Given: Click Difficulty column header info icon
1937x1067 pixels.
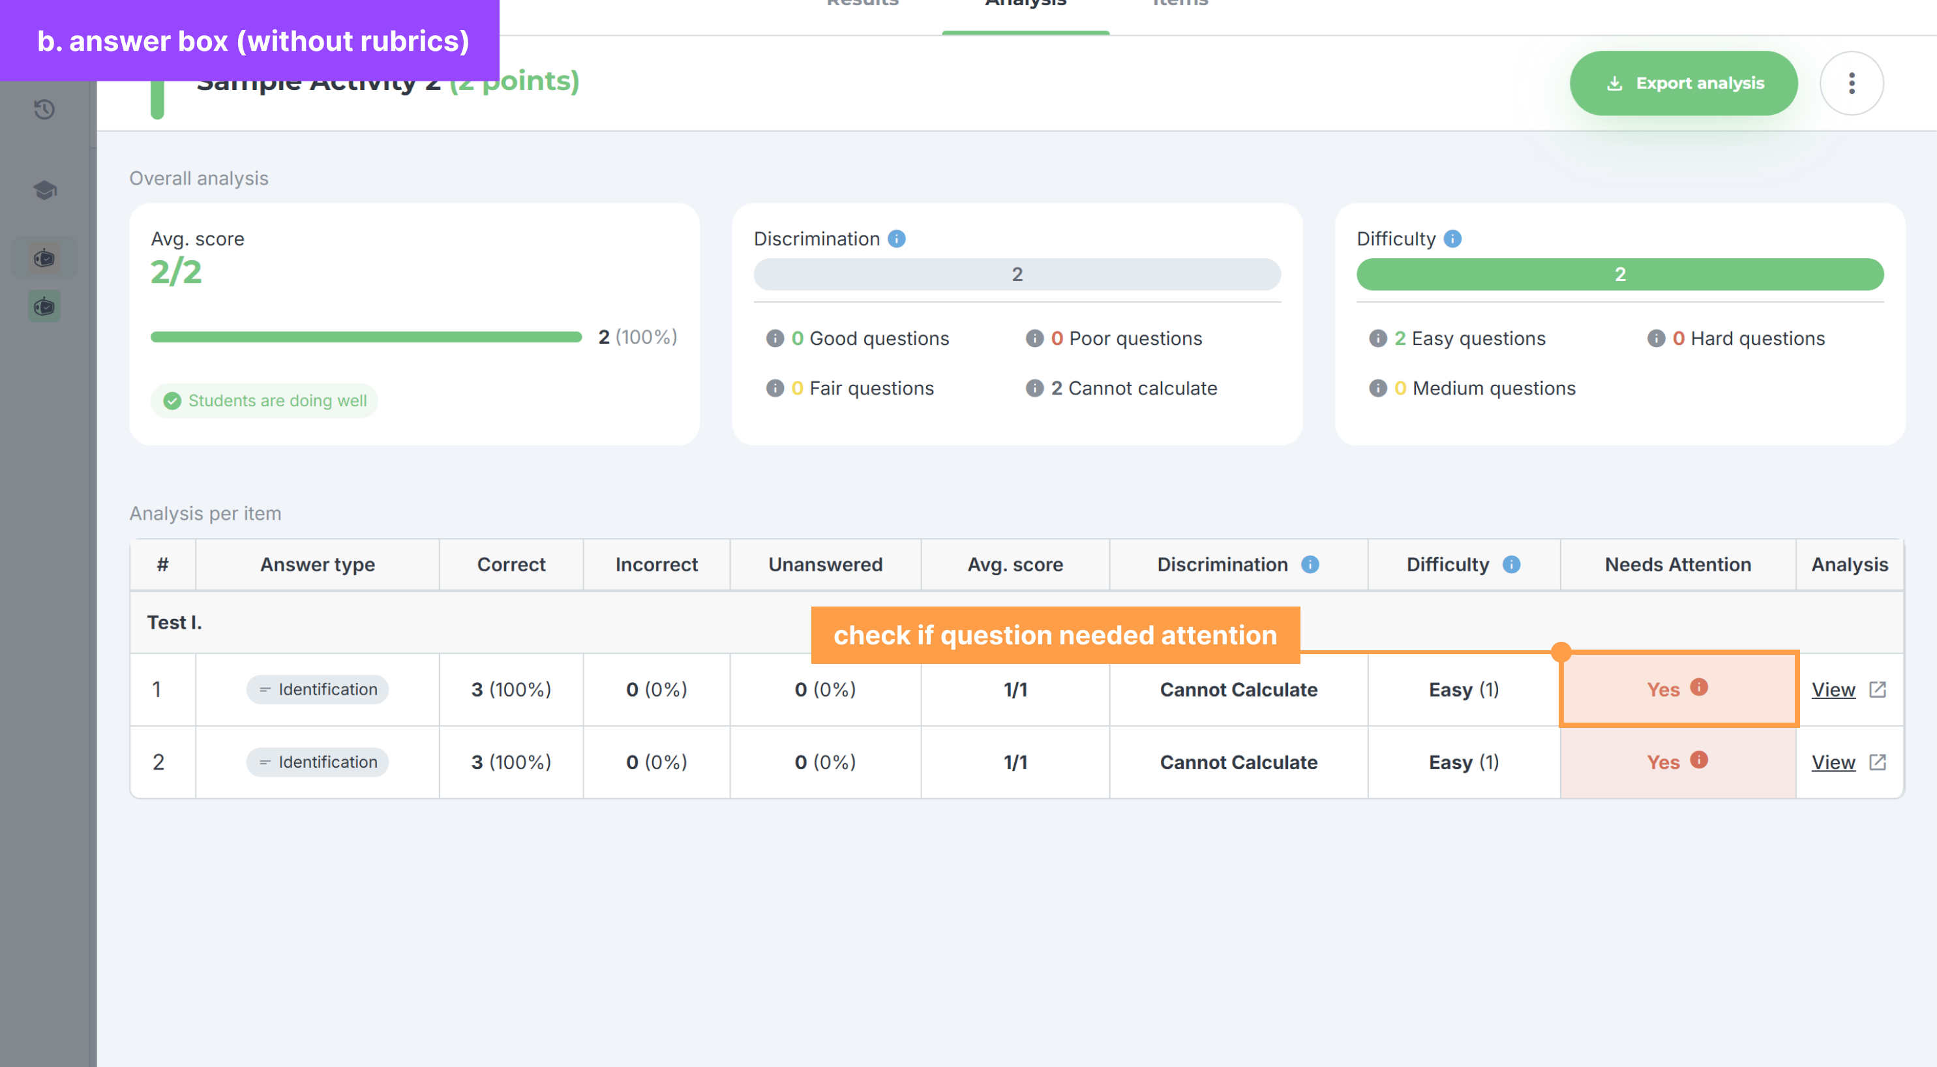Looking at the screenshot, I should pos(1510,564).
